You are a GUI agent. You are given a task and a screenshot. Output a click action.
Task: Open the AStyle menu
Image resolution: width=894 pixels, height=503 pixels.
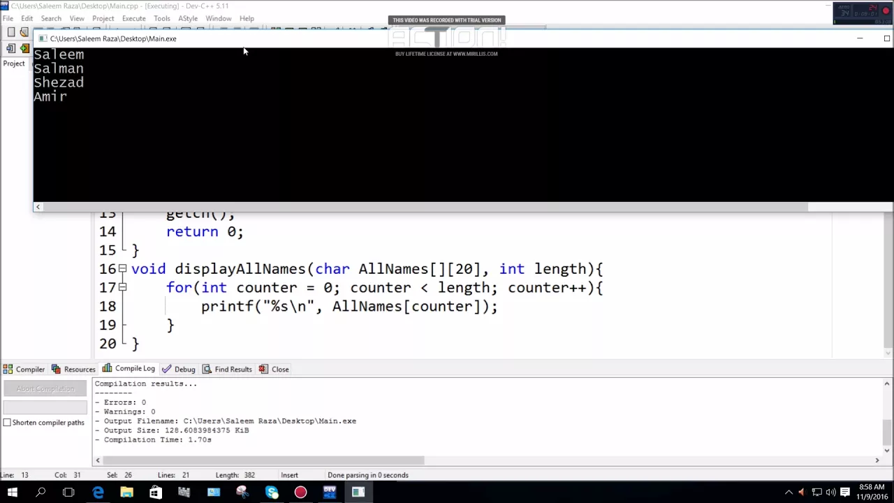188,18
